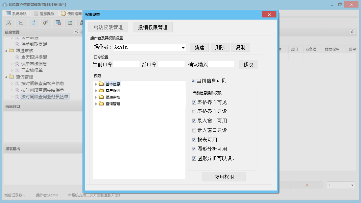Focus the 当前口令 input field
The width and height of the screenshot is (361, 203).
(x=126, y=64)
